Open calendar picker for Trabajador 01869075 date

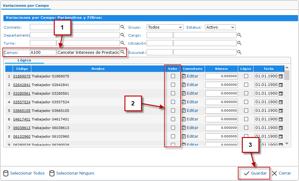[x=281, y=76]
